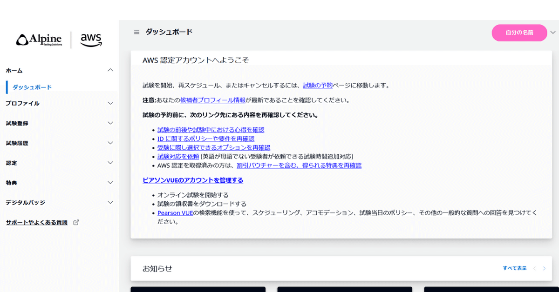Click external link icon next to サポートやよくある質問

tap(76, 222)
